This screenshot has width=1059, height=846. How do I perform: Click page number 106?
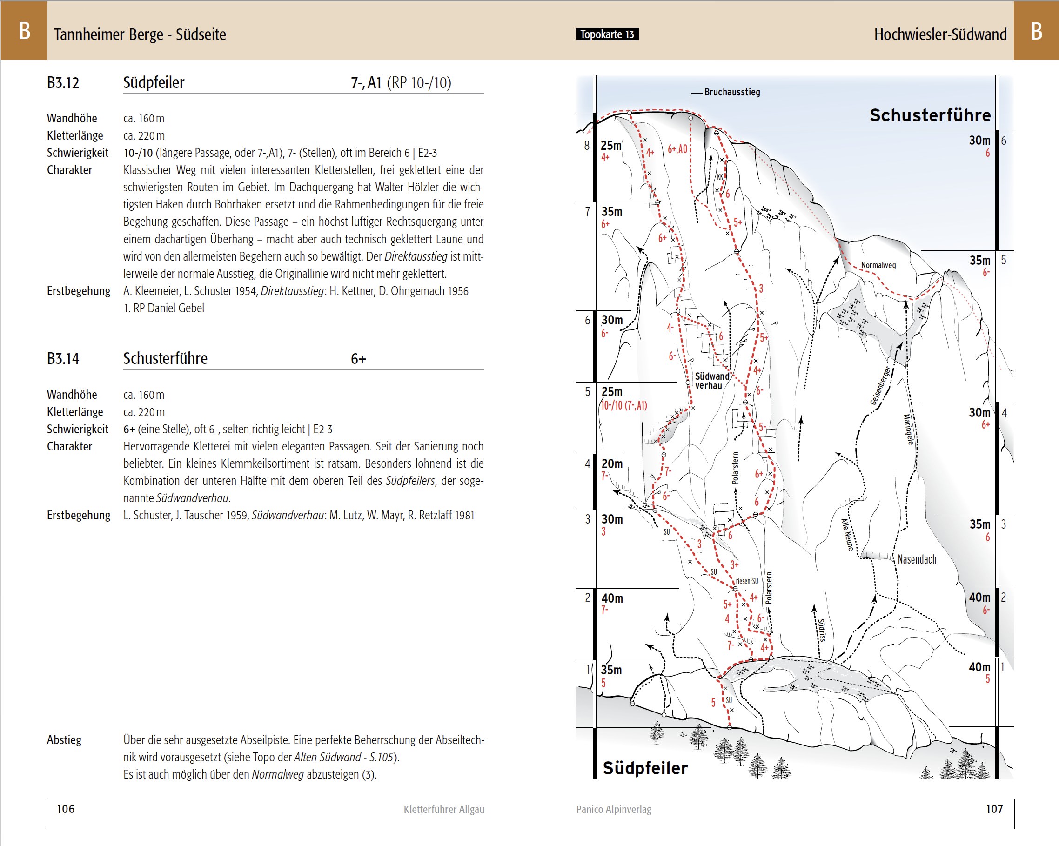coord(66,809)
